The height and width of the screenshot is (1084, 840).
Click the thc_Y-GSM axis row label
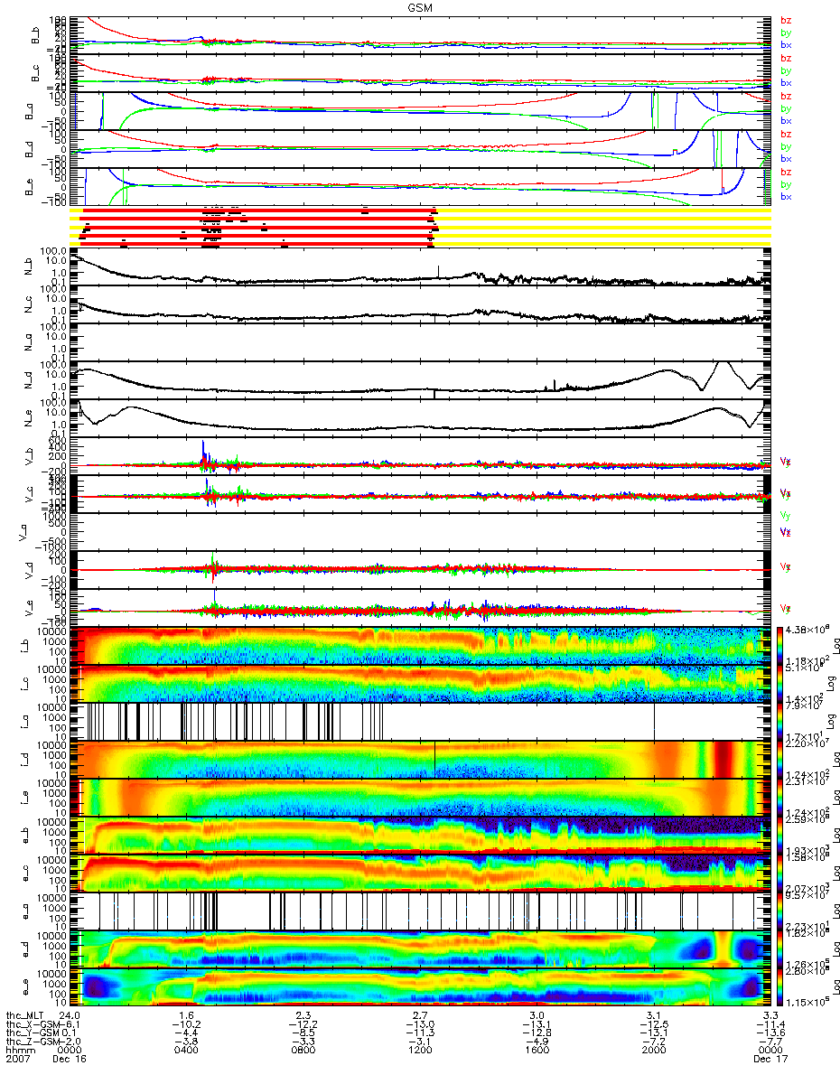coord(33,1032)
